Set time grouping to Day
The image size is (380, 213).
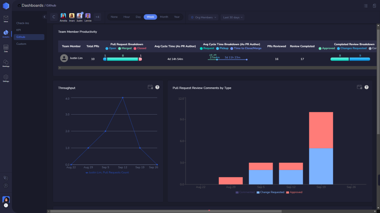(x=138, y=17)
